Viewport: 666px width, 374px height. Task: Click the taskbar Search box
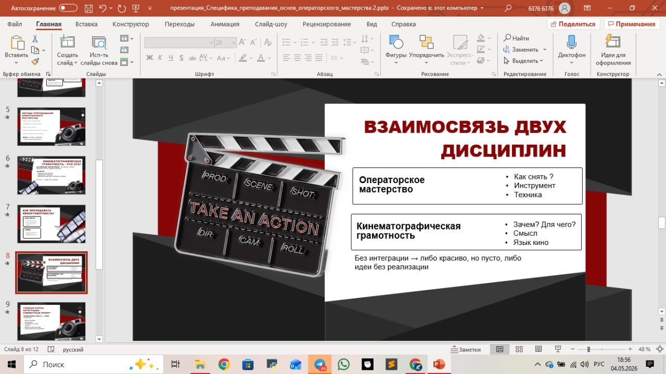click(x=94, y=364)
